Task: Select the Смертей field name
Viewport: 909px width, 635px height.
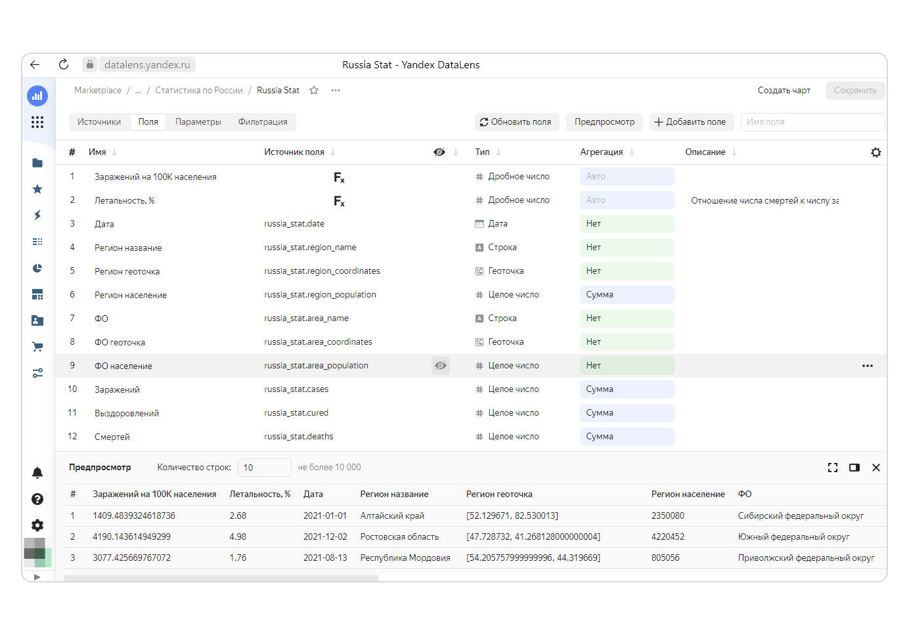Action: [x=112, y=437]
